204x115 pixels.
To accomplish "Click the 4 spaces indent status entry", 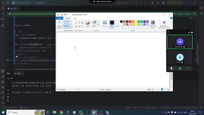I will click(152, 108).
